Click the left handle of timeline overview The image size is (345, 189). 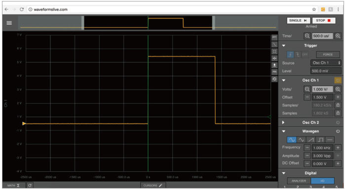tap(83, 23)
